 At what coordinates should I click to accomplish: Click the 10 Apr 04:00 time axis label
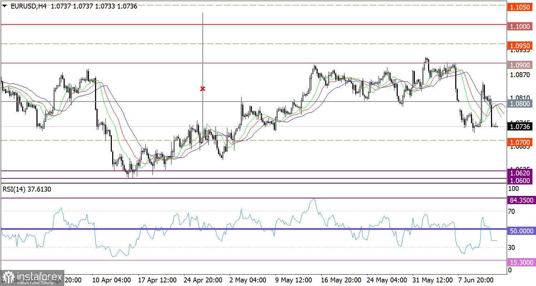pos(111,280)
